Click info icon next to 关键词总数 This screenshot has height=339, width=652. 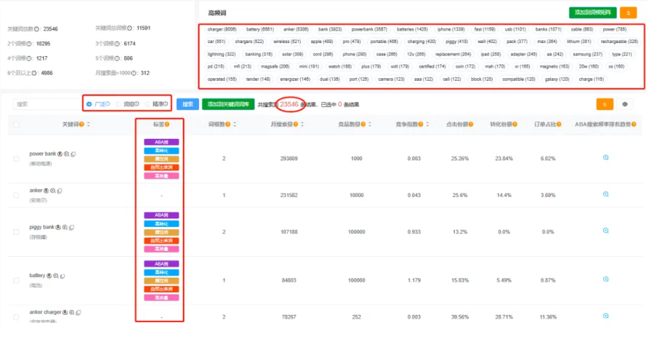37,29
